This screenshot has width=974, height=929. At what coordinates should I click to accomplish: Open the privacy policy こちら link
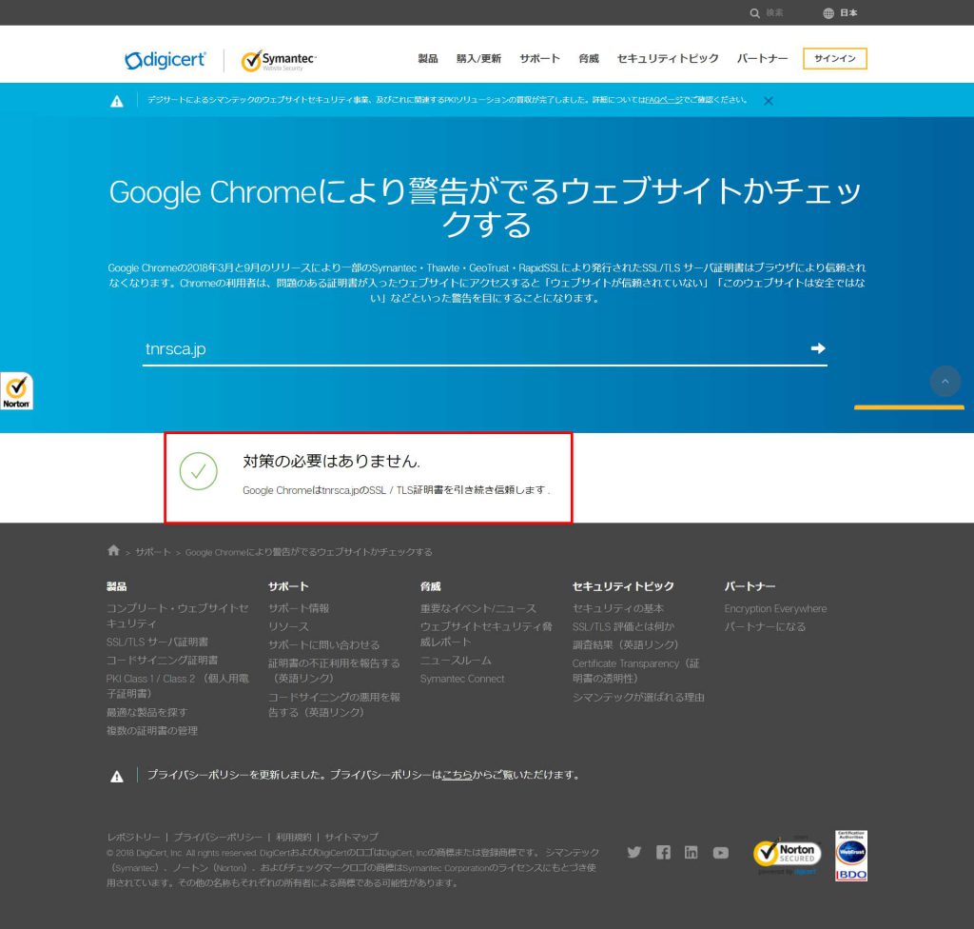coord(458,775)
